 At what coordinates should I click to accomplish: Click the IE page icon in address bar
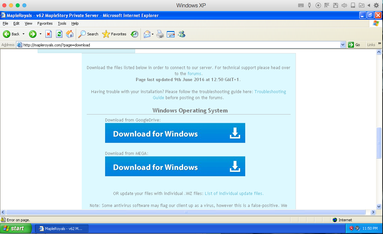(20, 45)
